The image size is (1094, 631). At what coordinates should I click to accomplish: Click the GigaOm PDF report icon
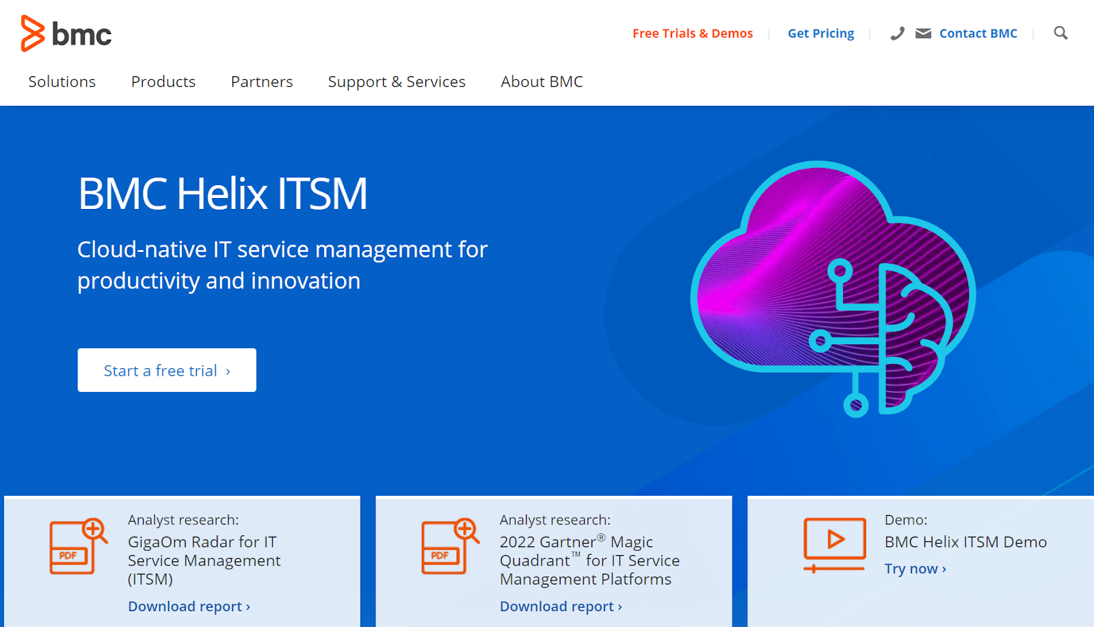click(77, 546)
